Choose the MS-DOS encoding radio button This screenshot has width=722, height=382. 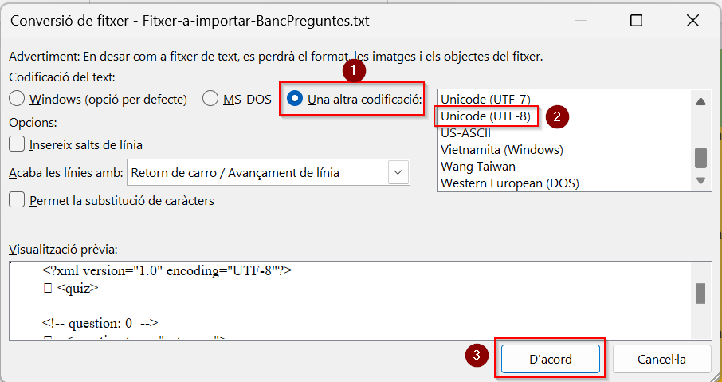point(210,99)
